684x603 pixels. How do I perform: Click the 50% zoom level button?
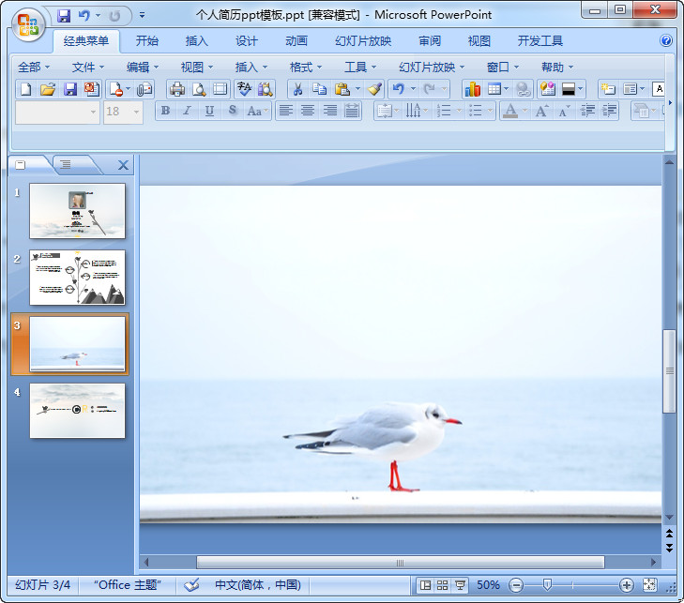click(488, 585)
